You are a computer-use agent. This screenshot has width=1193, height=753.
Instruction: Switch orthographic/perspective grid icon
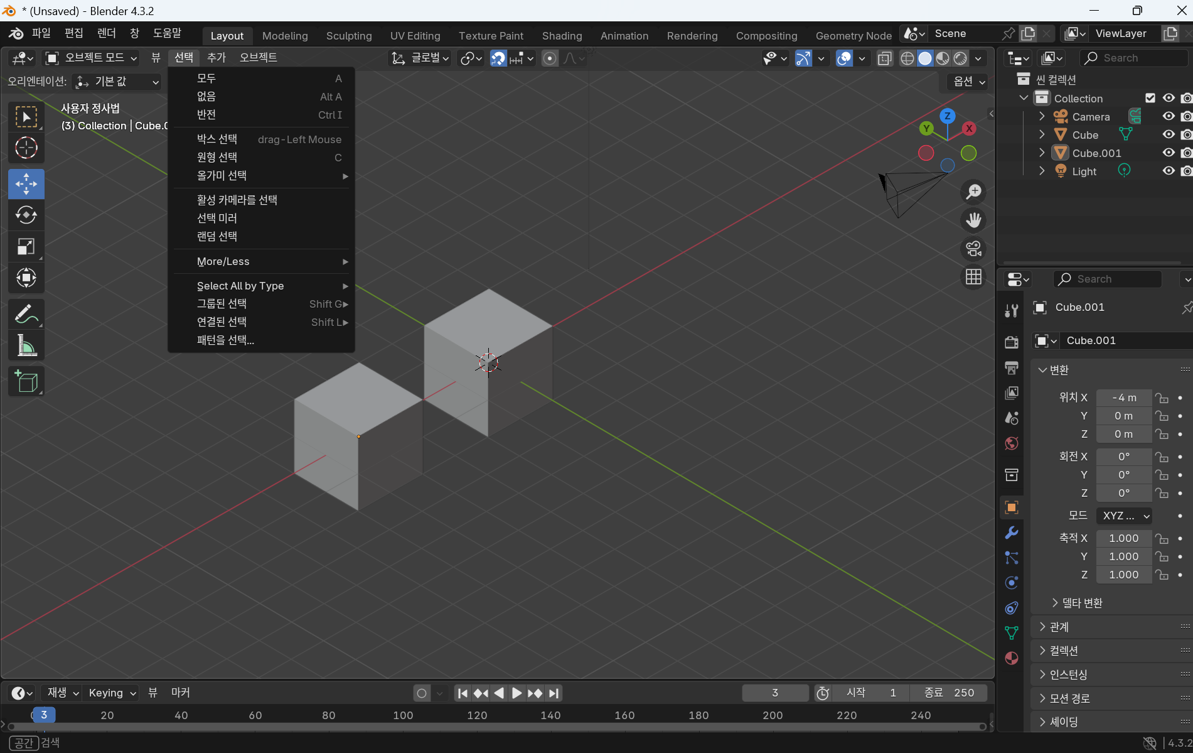(x=973, y=277)
